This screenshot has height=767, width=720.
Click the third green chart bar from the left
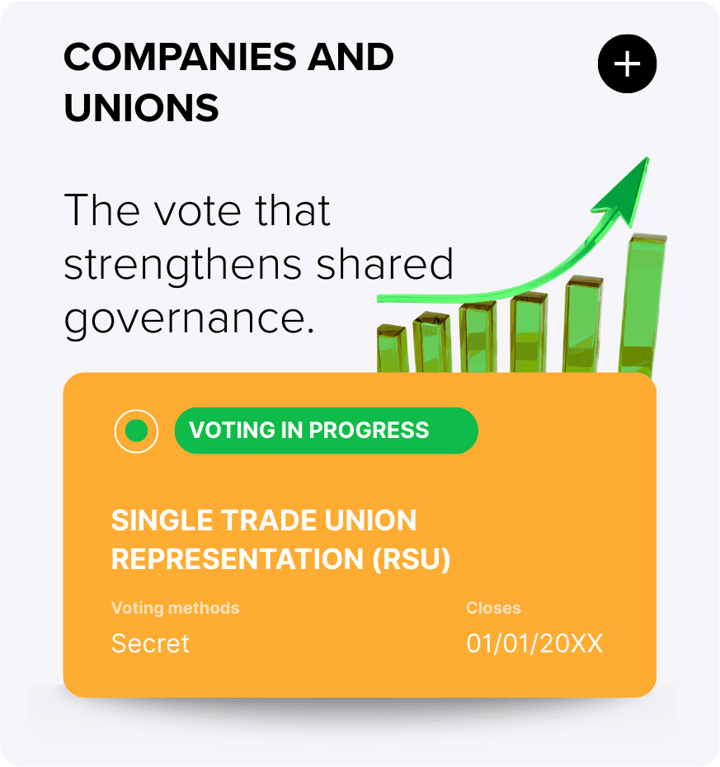[x=477, y=336]
